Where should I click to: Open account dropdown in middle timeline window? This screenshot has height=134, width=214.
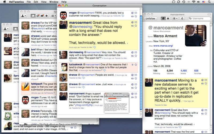(24, 16)
